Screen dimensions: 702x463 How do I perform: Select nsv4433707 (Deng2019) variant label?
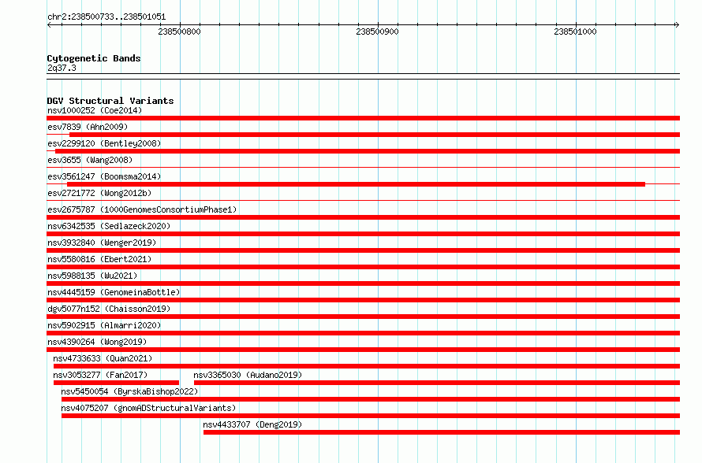tap(252, 424)
